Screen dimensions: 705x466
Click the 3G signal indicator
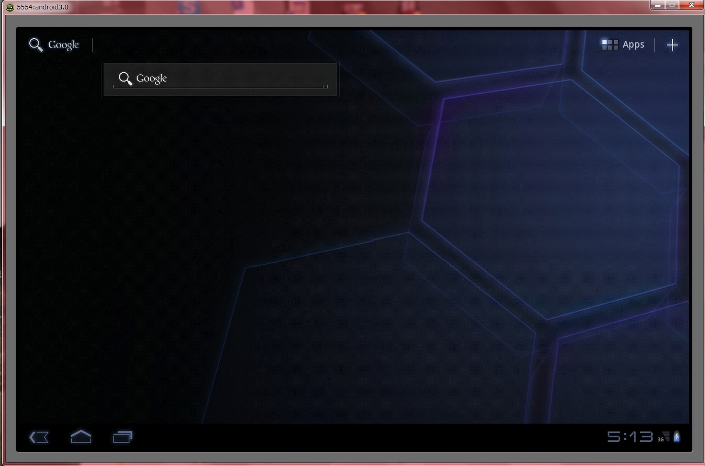(664, 437)
